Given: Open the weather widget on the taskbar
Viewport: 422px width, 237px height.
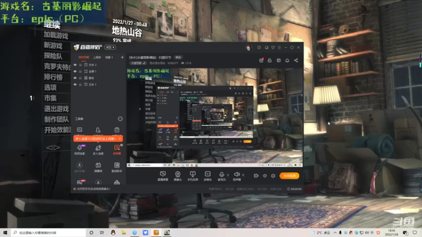Looking at the screenshot, I should click(321, 233).
